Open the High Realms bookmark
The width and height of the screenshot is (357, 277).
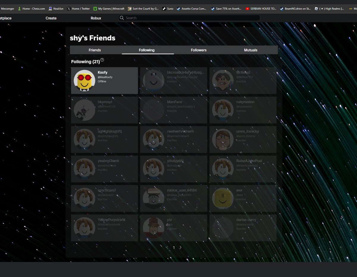329,9
